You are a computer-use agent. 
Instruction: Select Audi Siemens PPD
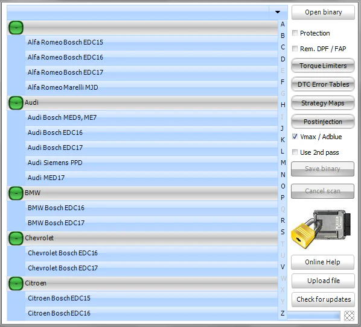152,163
